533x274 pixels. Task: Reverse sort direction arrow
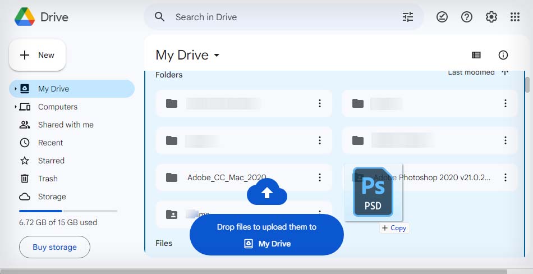[x=504, y=72]
